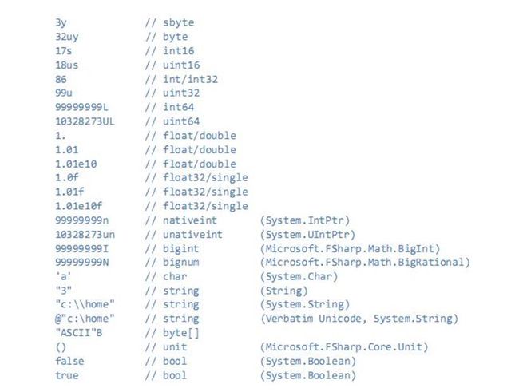Image resolution: width=519 pixels, height=392 pixels.
Task: Click the (System.IntPtr) text
Action: (x=305, y=220)
